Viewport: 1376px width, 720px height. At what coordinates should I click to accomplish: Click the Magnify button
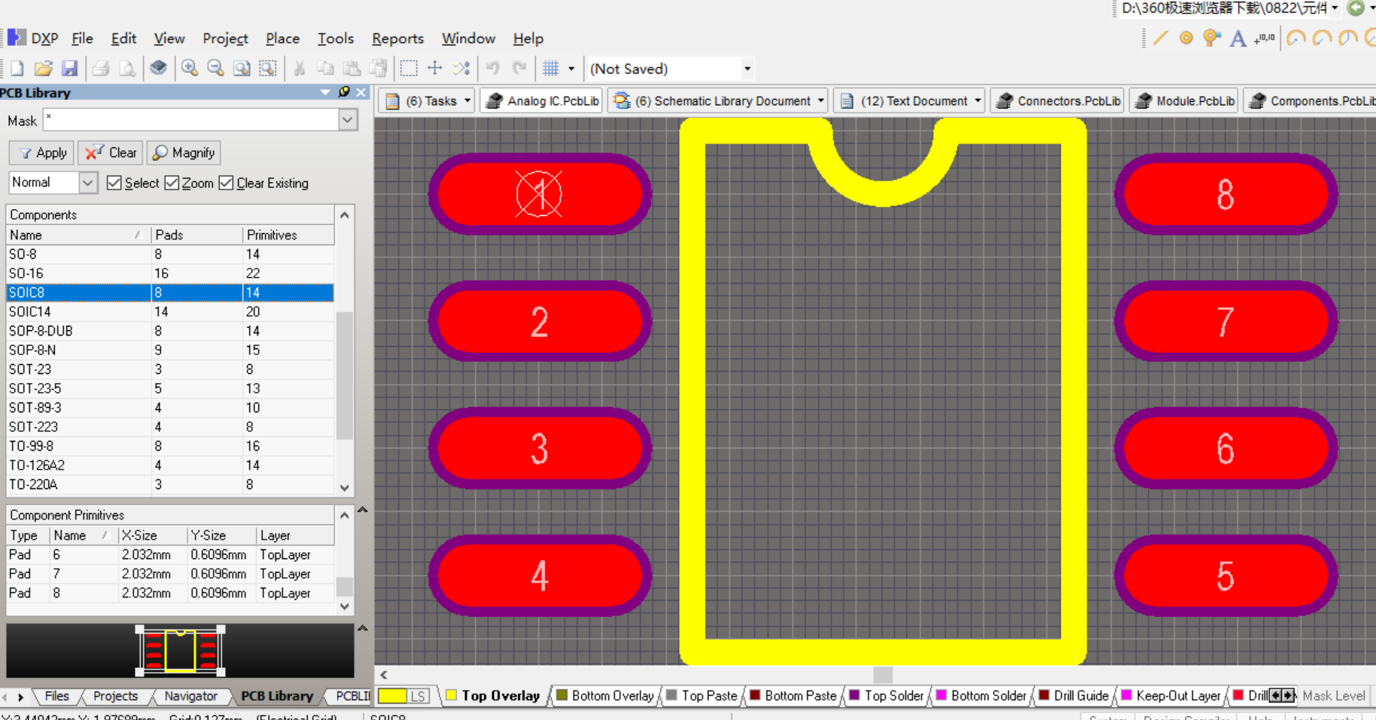pyautogui.click(x=184, y=153)
